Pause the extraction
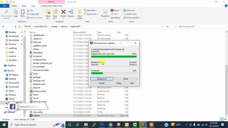Screen dimensions: 228x128 pos(126,79)
